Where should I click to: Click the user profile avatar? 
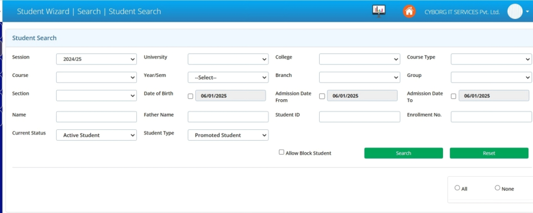pyautogui.click(x=514, y=11)
